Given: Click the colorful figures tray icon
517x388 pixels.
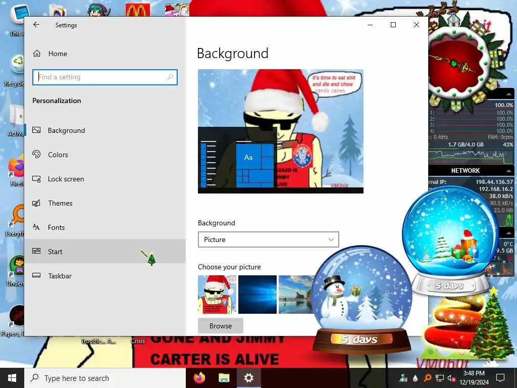Looking at the screenshot, I should click(403, 378).
